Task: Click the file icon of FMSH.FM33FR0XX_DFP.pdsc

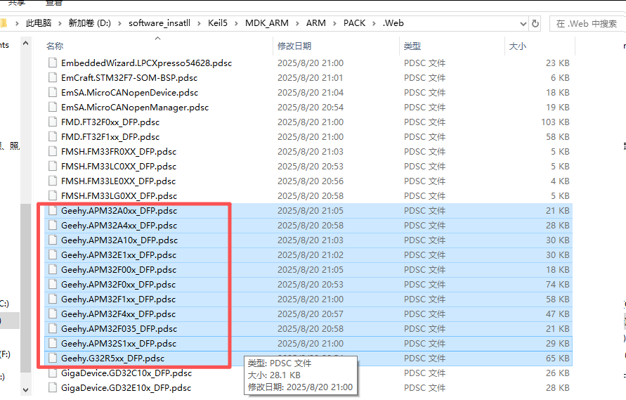Action: point(52,151)
